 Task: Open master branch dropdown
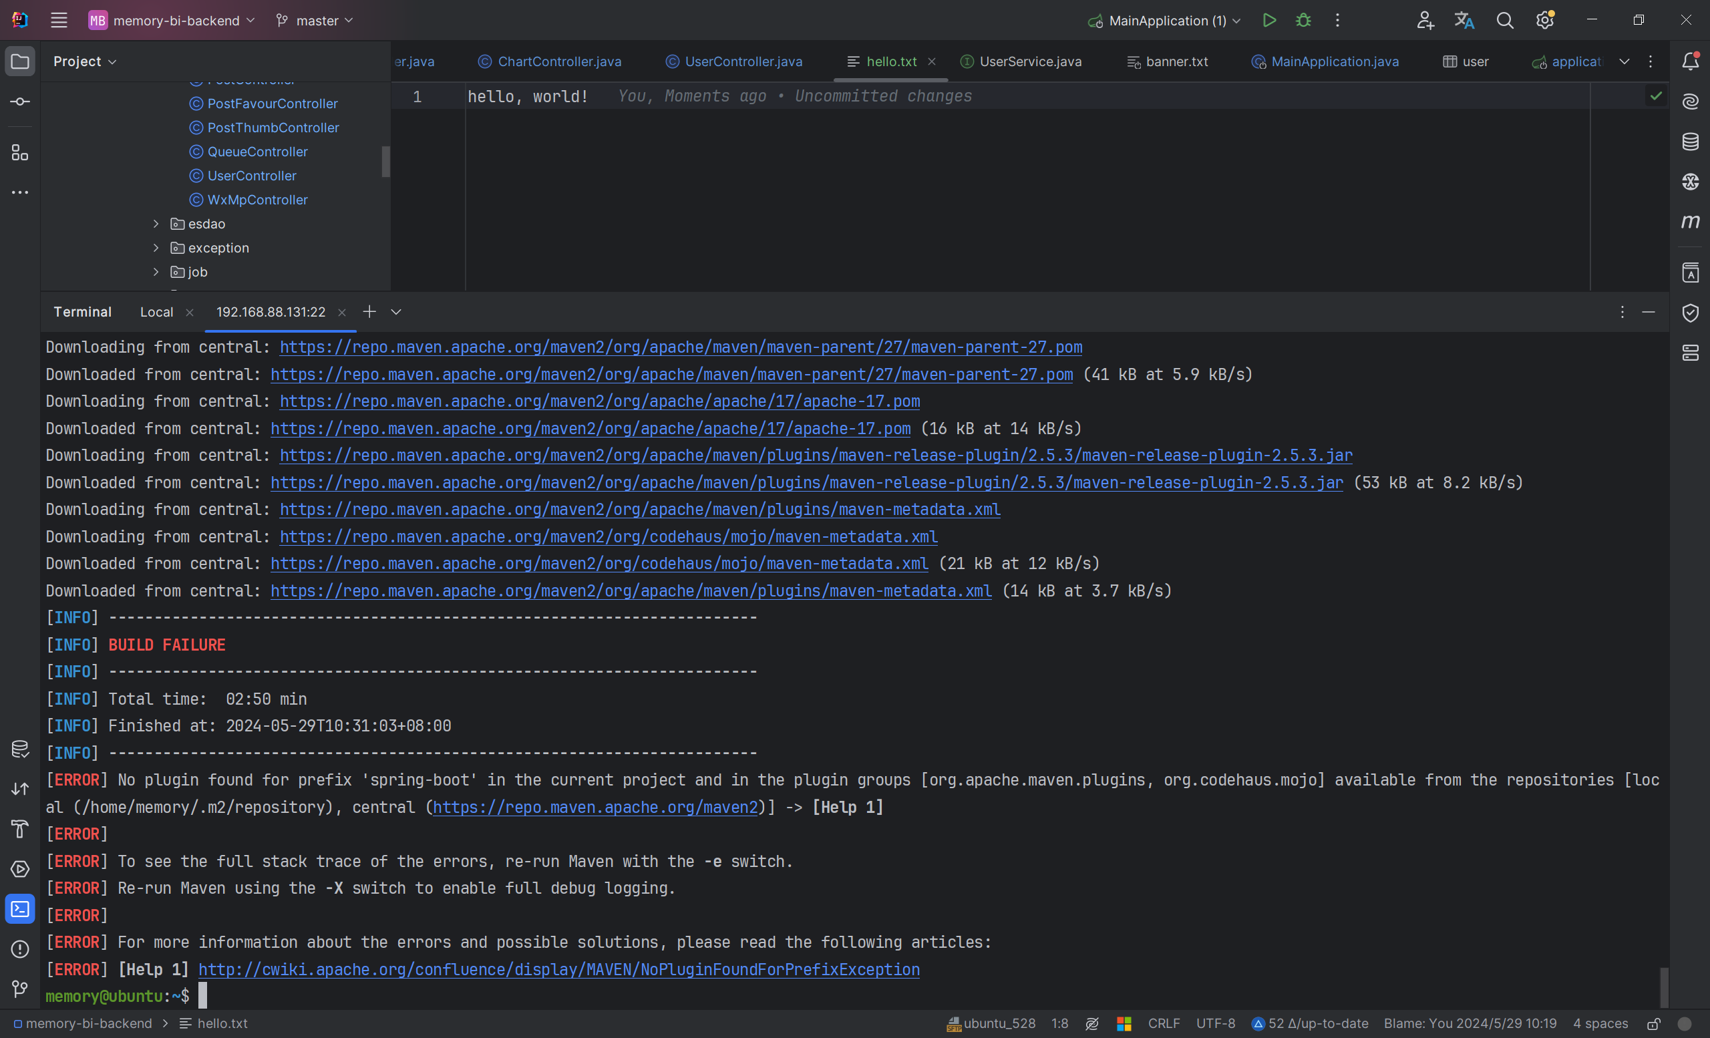(x=315, y=20)
